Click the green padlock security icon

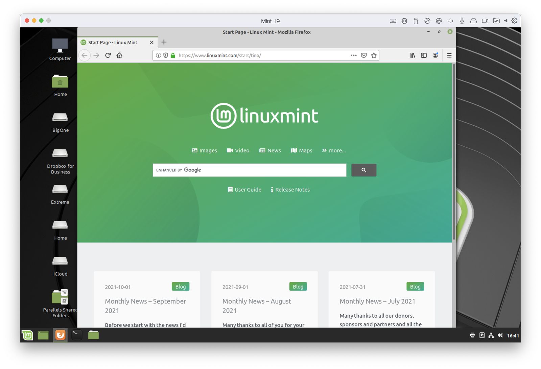coord(173,55)
